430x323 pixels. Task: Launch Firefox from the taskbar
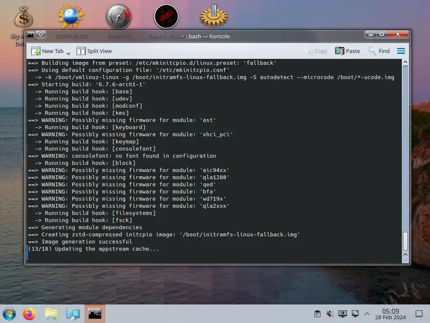tap(29, 314)
